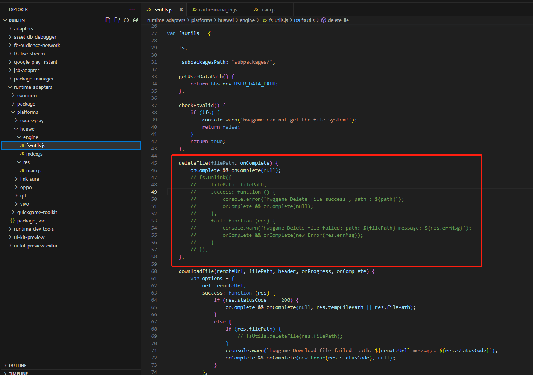Click the platforms breadcrumb segment
The height and width of the screenshot is (375, 533).
(x=201, y=20)
